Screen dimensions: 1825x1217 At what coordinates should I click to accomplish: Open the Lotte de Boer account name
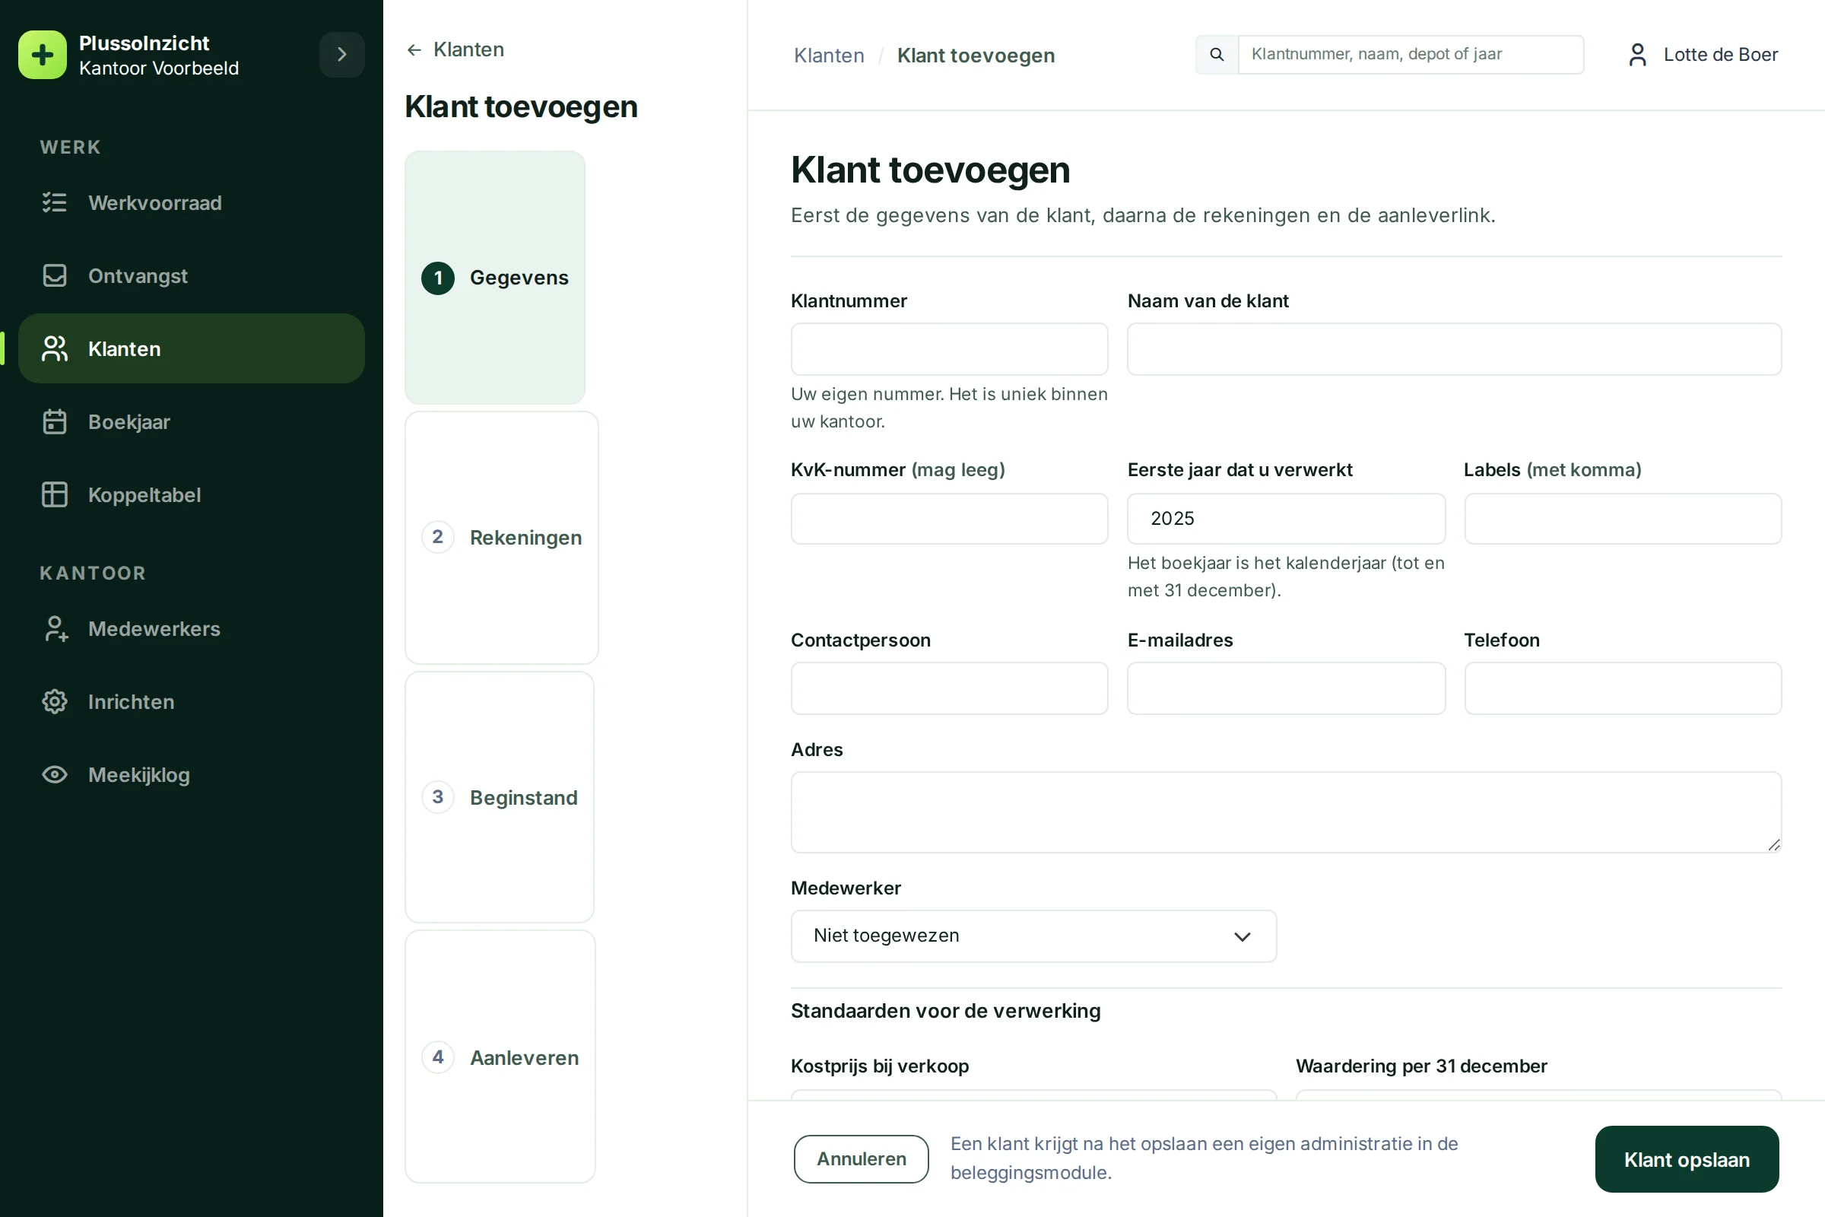click(1720, 54)
